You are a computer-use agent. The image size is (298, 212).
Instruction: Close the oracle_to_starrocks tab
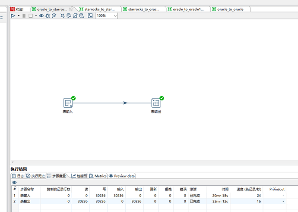[71, 9]
